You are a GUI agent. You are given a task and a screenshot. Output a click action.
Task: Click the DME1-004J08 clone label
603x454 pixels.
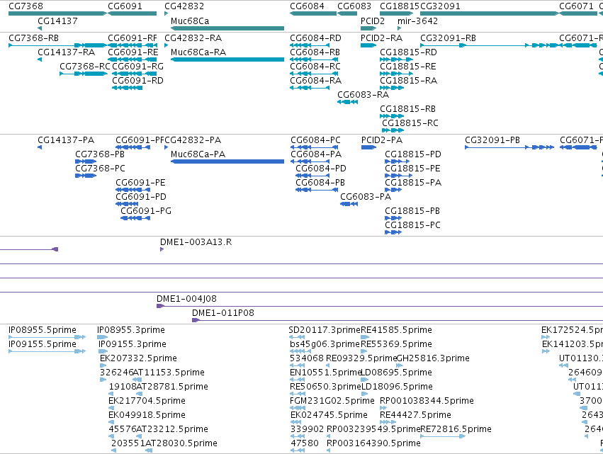tap(186, 299)
